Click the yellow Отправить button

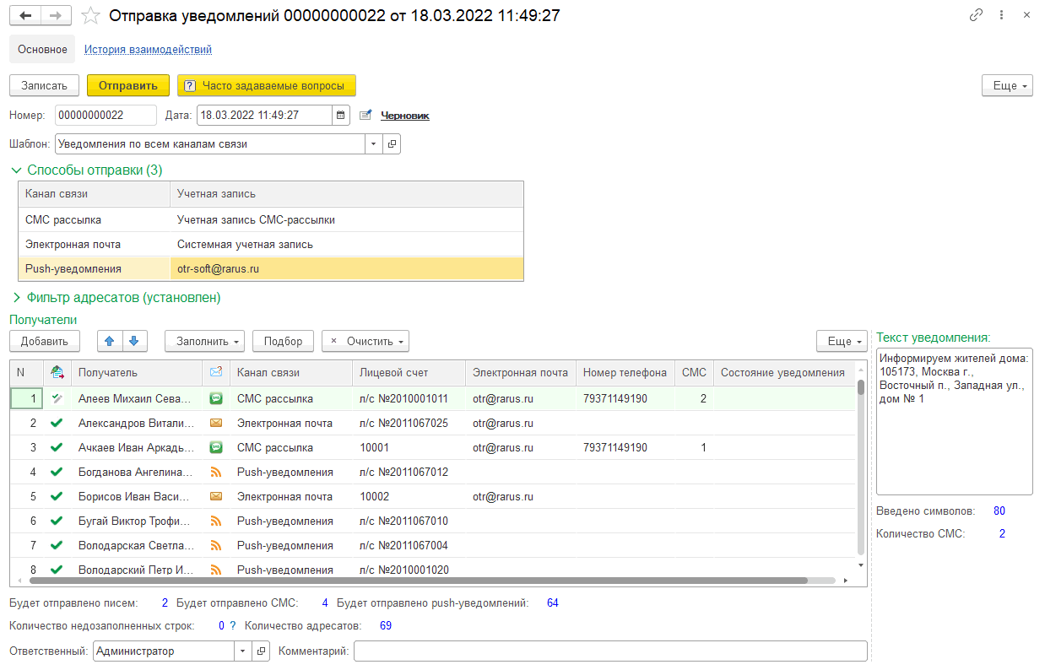(128, 85)
